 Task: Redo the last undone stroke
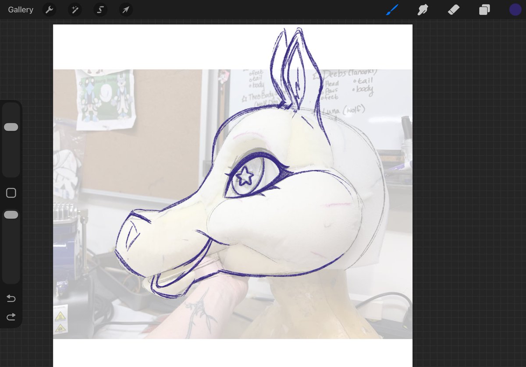(x=11, y=316)
